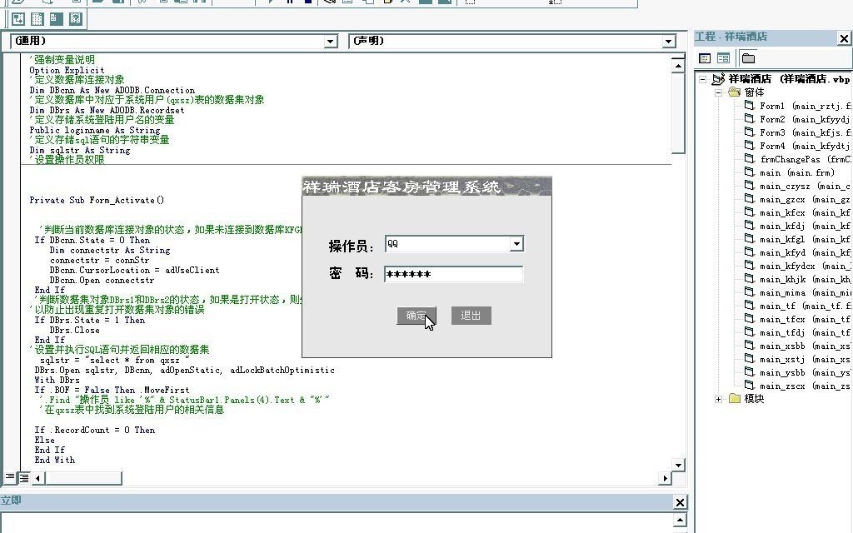Open the (通用) object dropdown in code window
Viewport: 853px width, 533px height.
click(x=330, y=40)
